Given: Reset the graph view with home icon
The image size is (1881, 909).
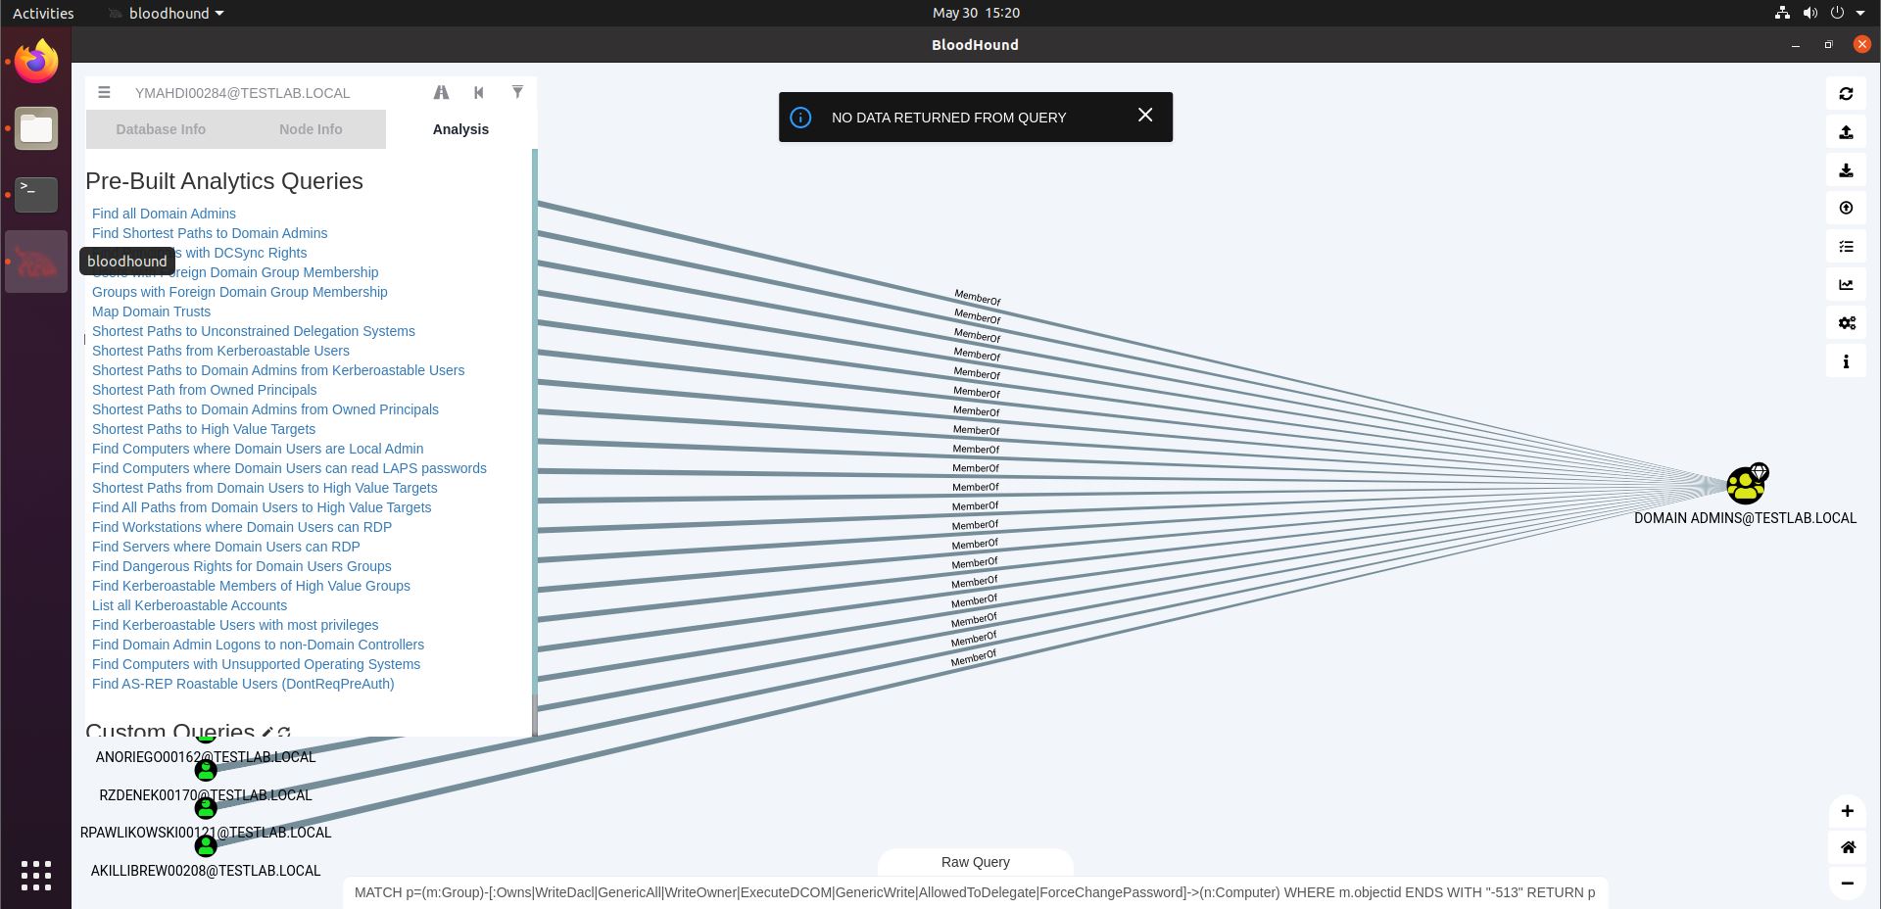Looking at the screenshot, I should coord(1847,847).
